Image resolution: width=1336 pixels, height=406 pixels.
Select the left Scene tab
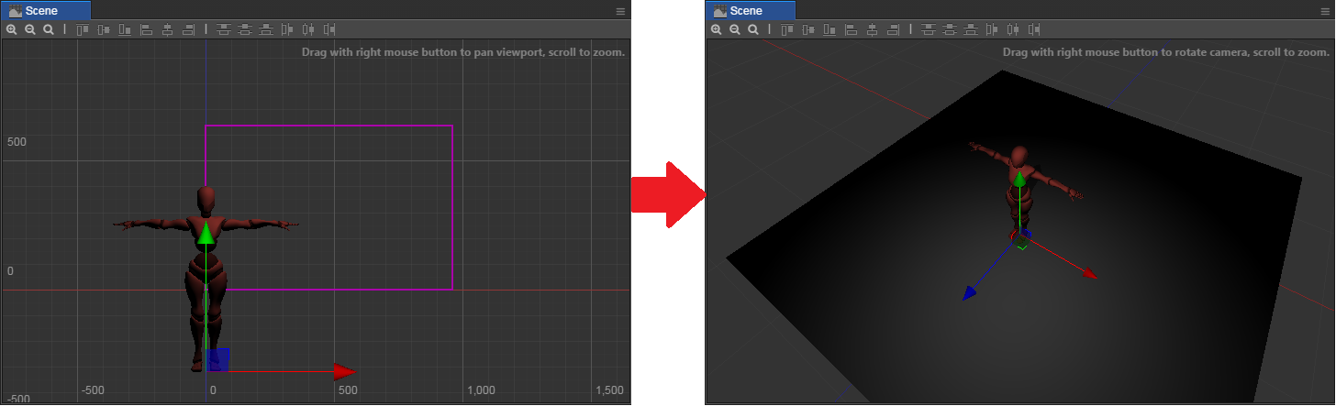(x=46, y=10)
